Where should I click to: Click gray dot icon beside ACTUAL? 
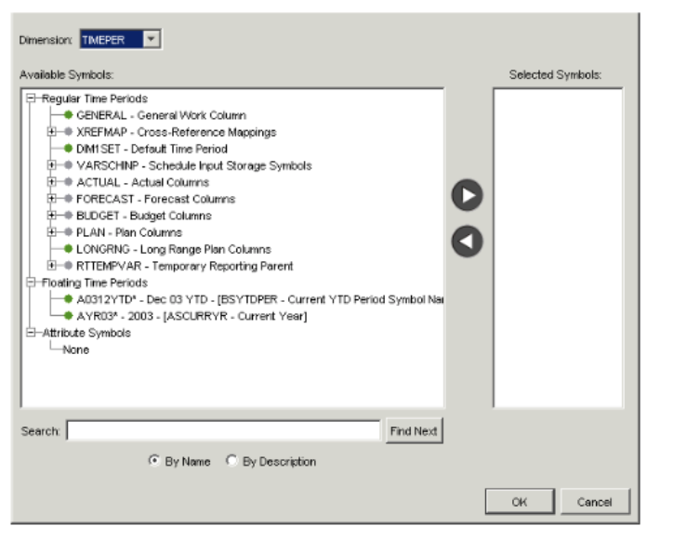pyautogui.click(x=69, y=182)
